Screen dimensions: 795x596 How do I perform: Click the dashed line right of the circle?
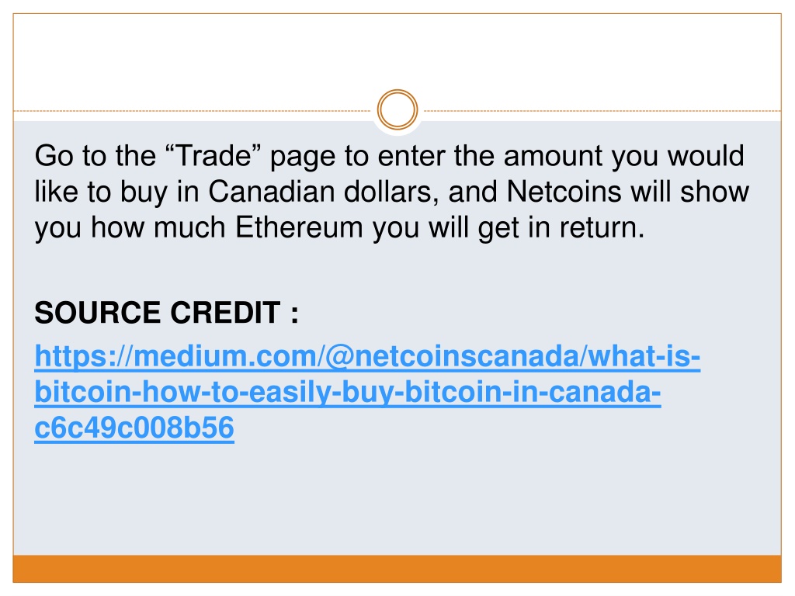(602, 110)
